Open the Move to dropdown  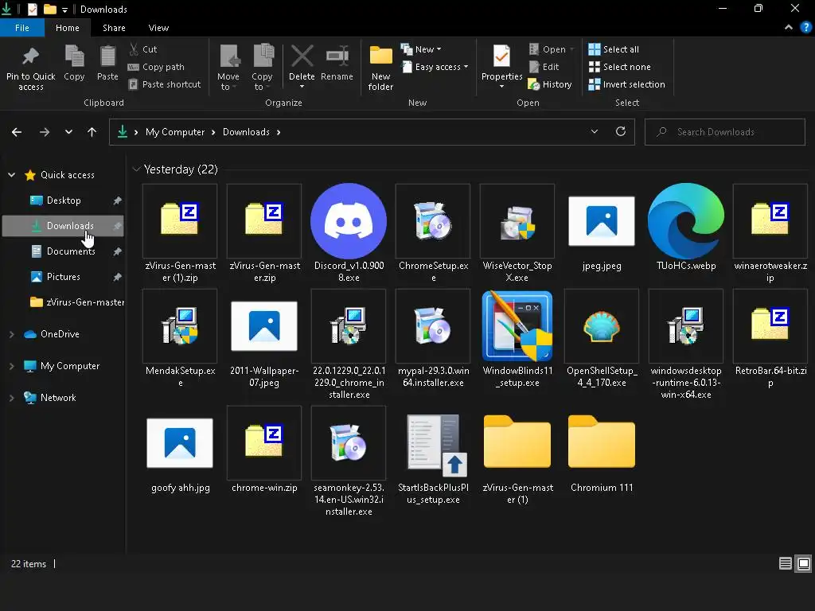tap(228, 68)
